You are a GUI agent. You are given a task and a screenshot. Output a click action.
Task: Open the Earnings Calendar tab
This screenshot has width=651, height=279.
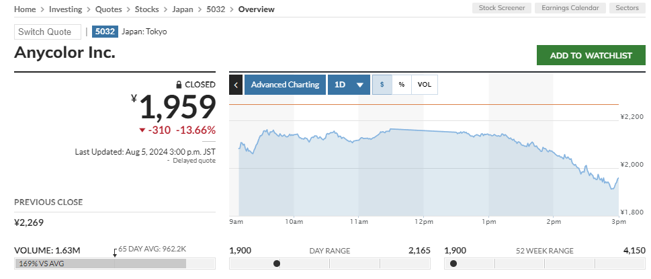click(x=570, y=8)
